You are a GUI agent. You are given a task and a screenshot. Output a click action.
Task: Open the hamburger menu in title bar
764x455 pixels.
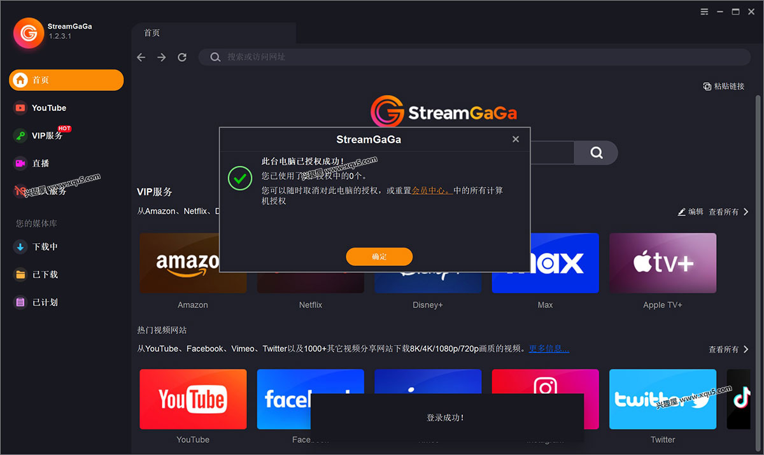click(x=704, y=11)
